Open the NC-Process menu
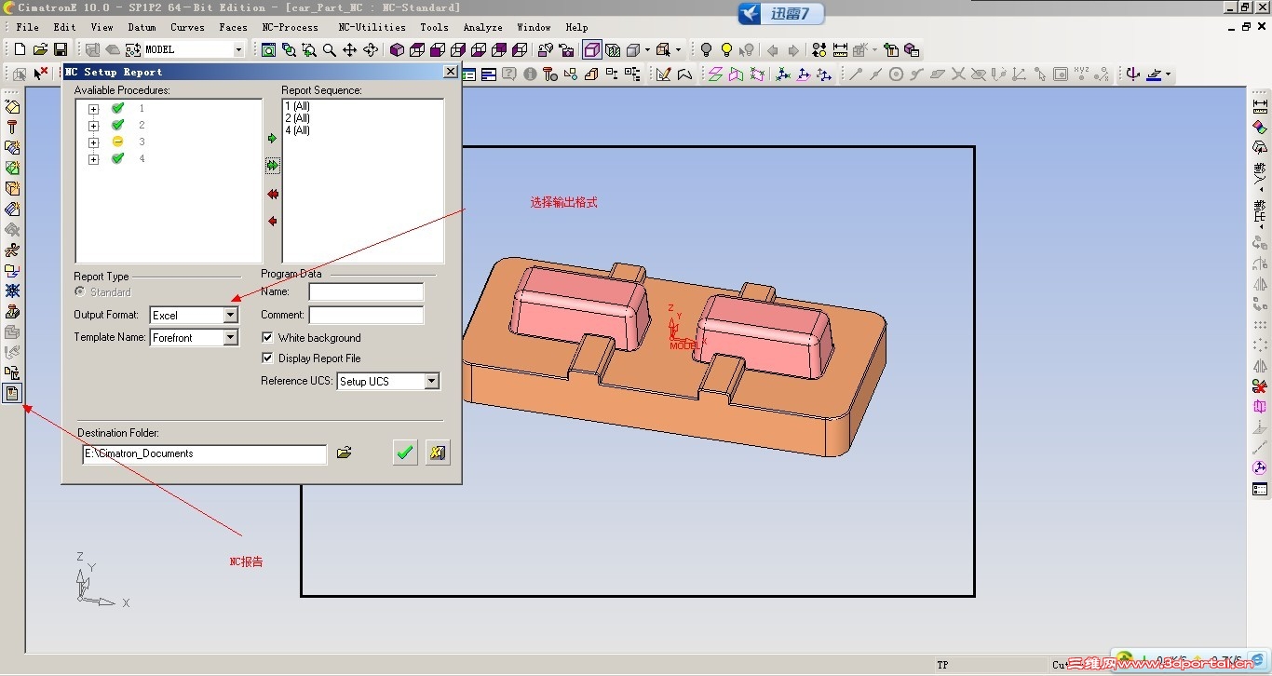The image size is (1272, 676). pyautogui.click(x=290, y=27)
